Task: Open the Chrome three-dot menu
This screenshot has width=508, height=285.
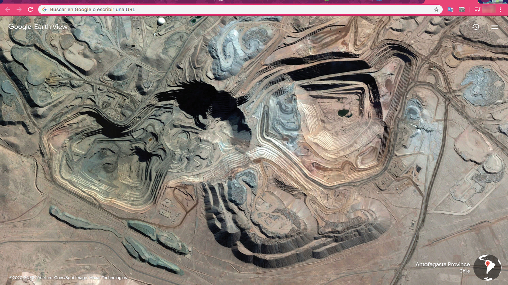Action: [500, 9]
